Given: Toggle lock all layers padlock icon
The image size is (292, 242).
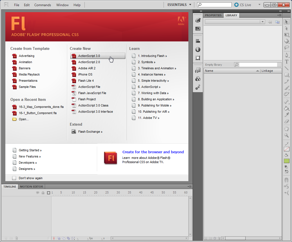Looking at the screenshot, I should (43, 193).
